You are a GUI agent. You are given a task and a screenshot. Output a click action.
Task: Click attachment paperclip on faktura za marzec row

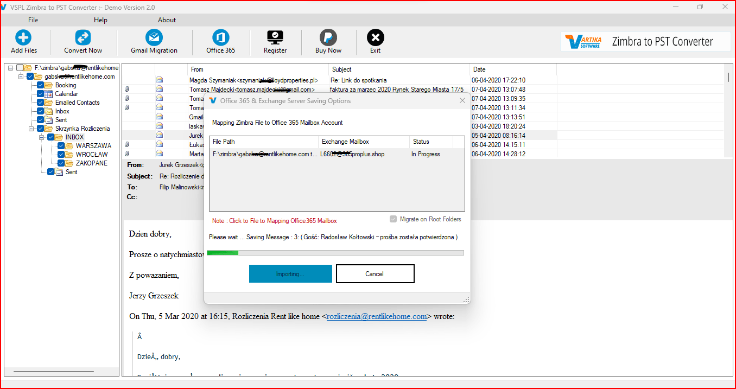(x=126, y=90)
